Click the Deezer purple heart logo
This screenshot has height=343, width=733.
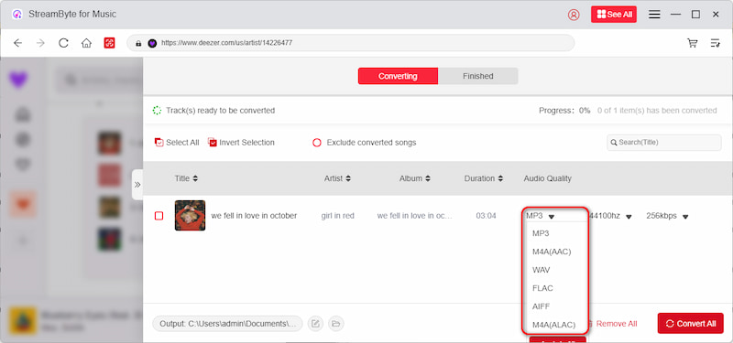(18, 80)
